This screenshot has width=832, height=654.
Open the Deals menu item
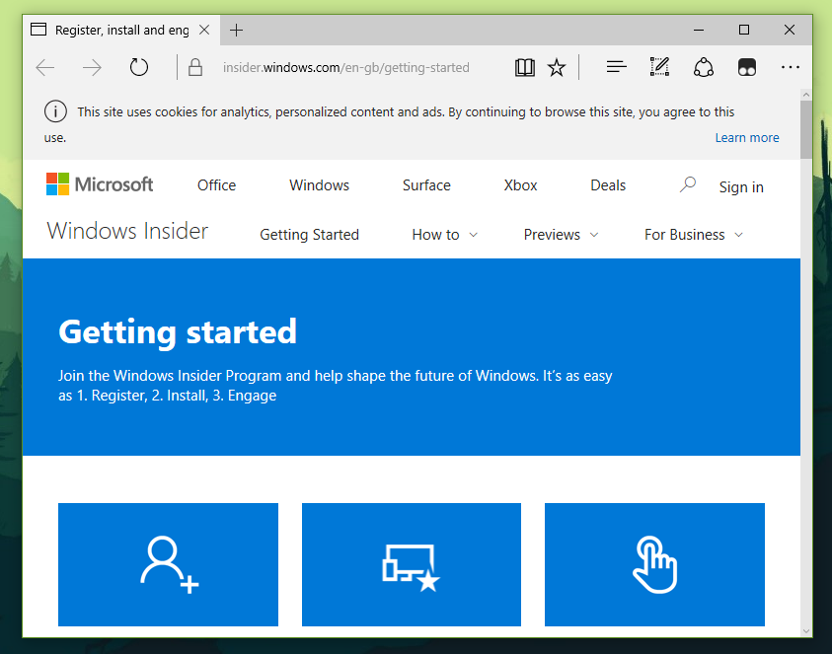pyautogui.click(x=608, y=185)
